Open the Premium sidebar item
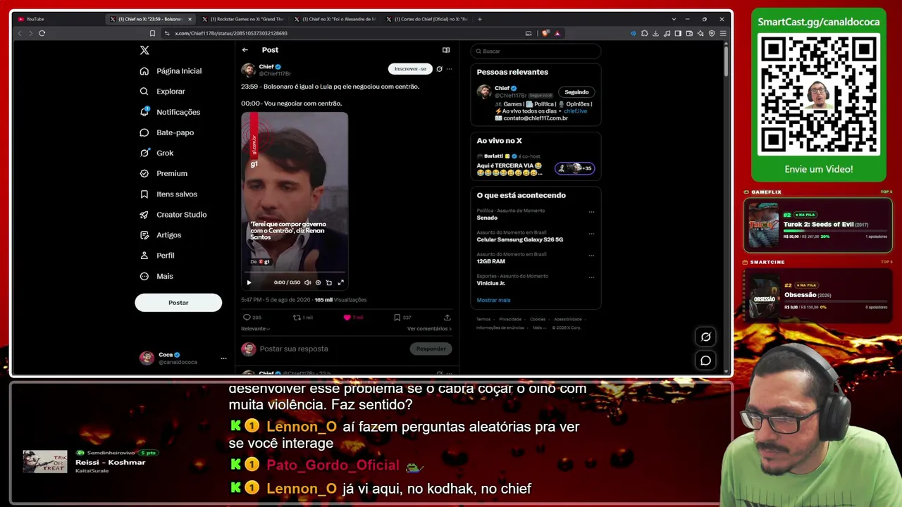This screenshot has width=902, height=507. [164, 173]
